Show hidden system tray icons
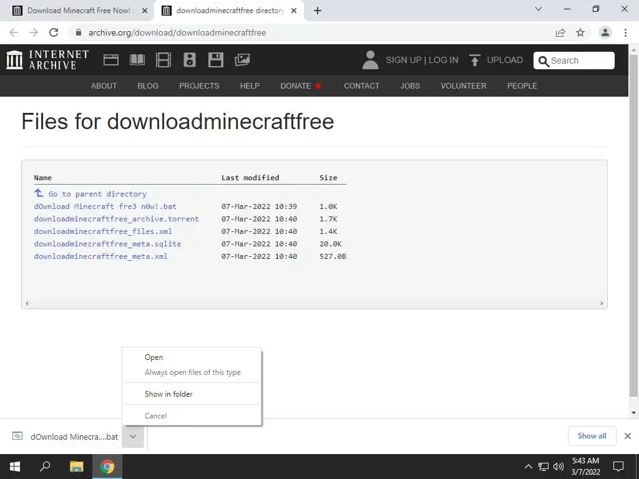The width and height of the screenshot is (639, 479). [x=528, y=467]
